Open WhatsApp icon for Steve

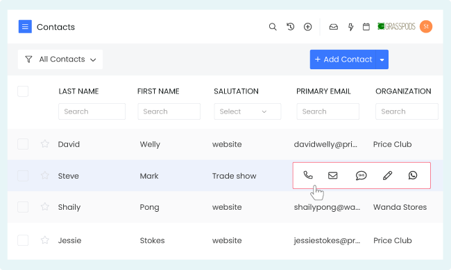pos(413,175)
